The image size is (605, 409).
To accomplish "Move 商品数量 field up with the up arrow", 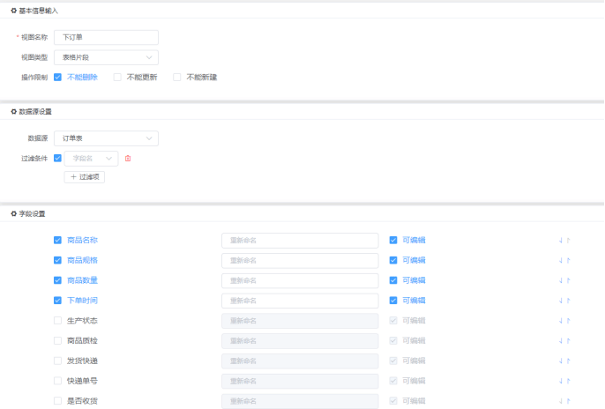I will 568,280.
